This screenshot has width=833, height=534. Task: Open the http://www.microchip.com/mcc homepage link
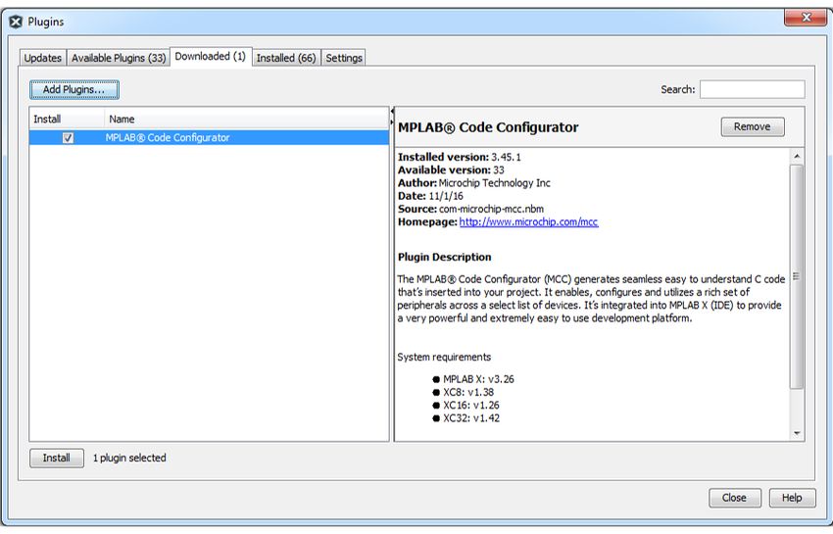click(x=528, y=222)
